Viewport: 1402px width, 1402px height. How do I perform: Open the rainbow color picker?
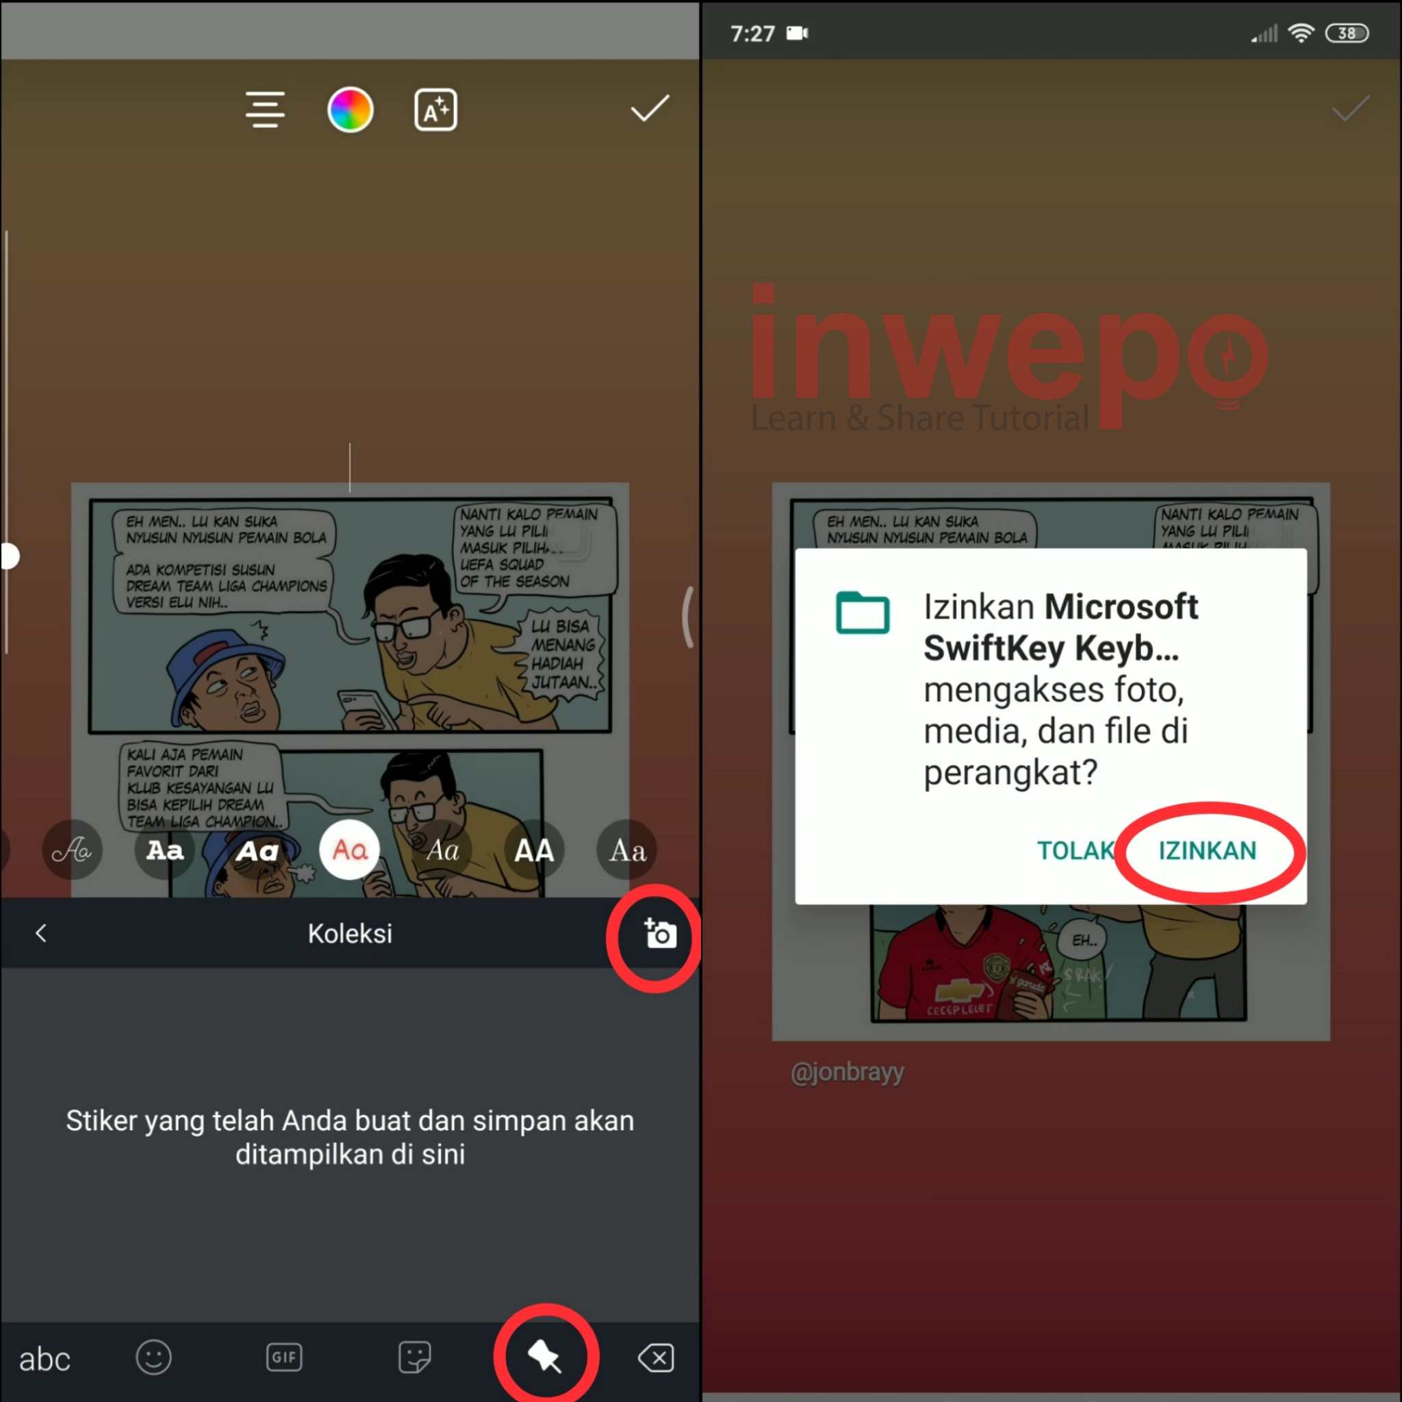click(350, 110)
